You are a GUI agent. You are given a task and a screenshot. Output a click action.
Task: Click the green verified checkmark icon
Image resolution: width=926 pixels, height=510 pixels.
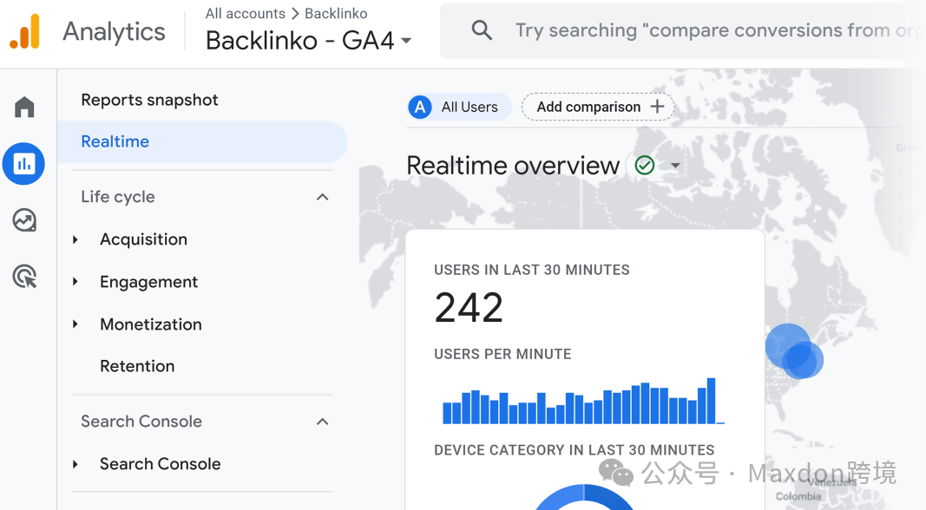coord(644,166)
